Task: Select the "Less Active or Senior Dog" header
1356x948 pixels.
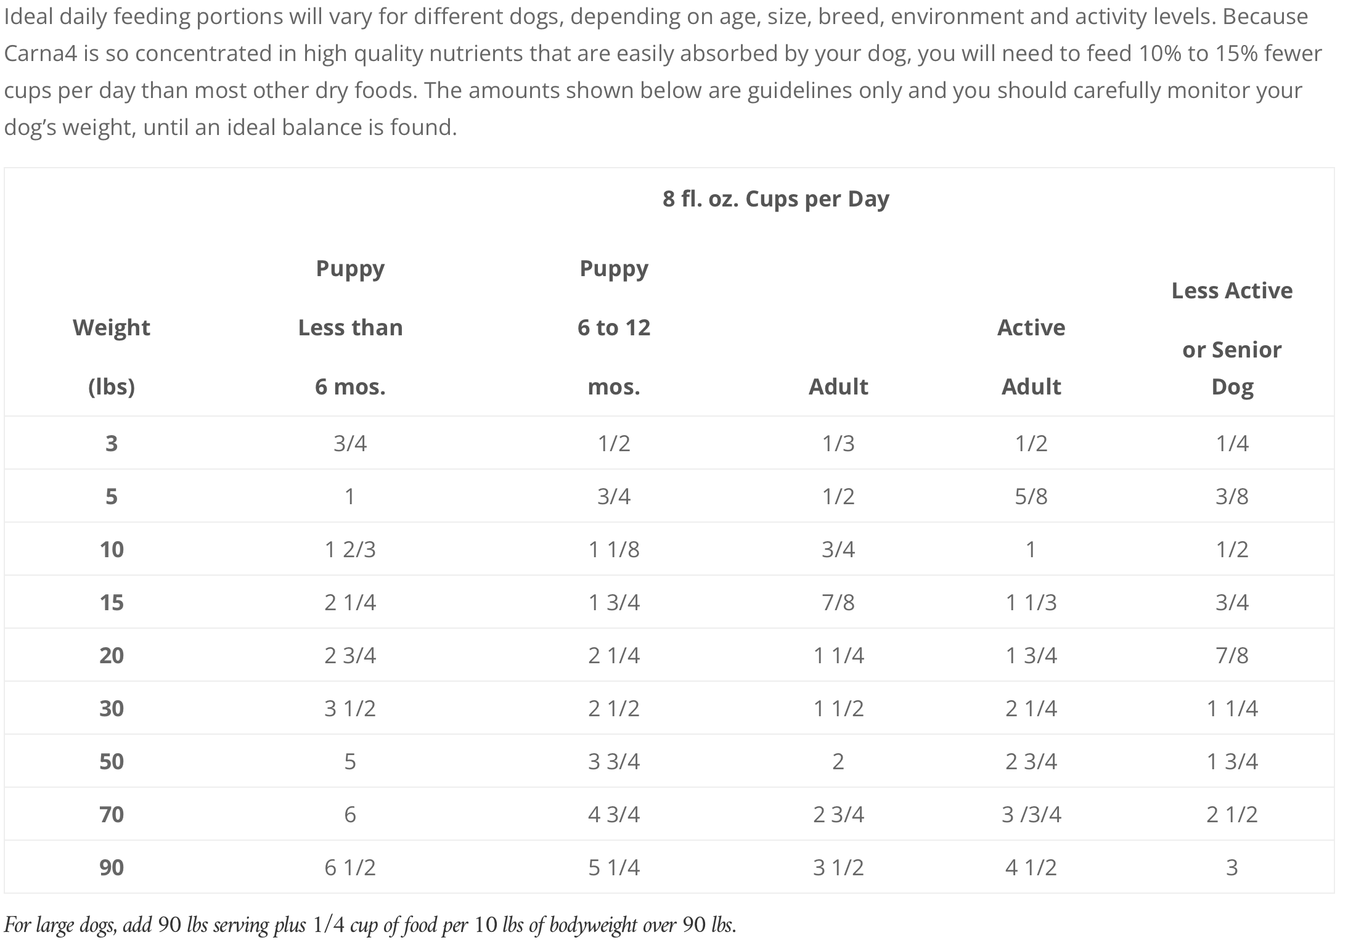Action: point(1231,338)
